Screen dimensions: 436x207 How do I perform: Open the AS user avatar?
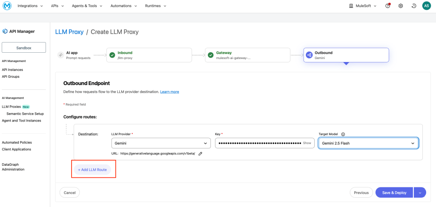pos(426,6)
